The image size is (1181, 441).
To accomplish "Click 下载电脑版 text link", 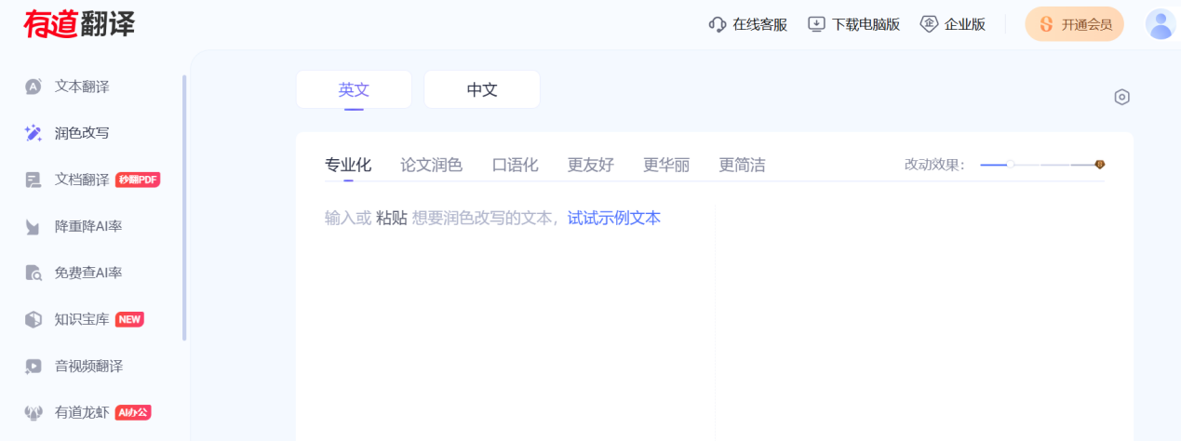I will 866,24.
